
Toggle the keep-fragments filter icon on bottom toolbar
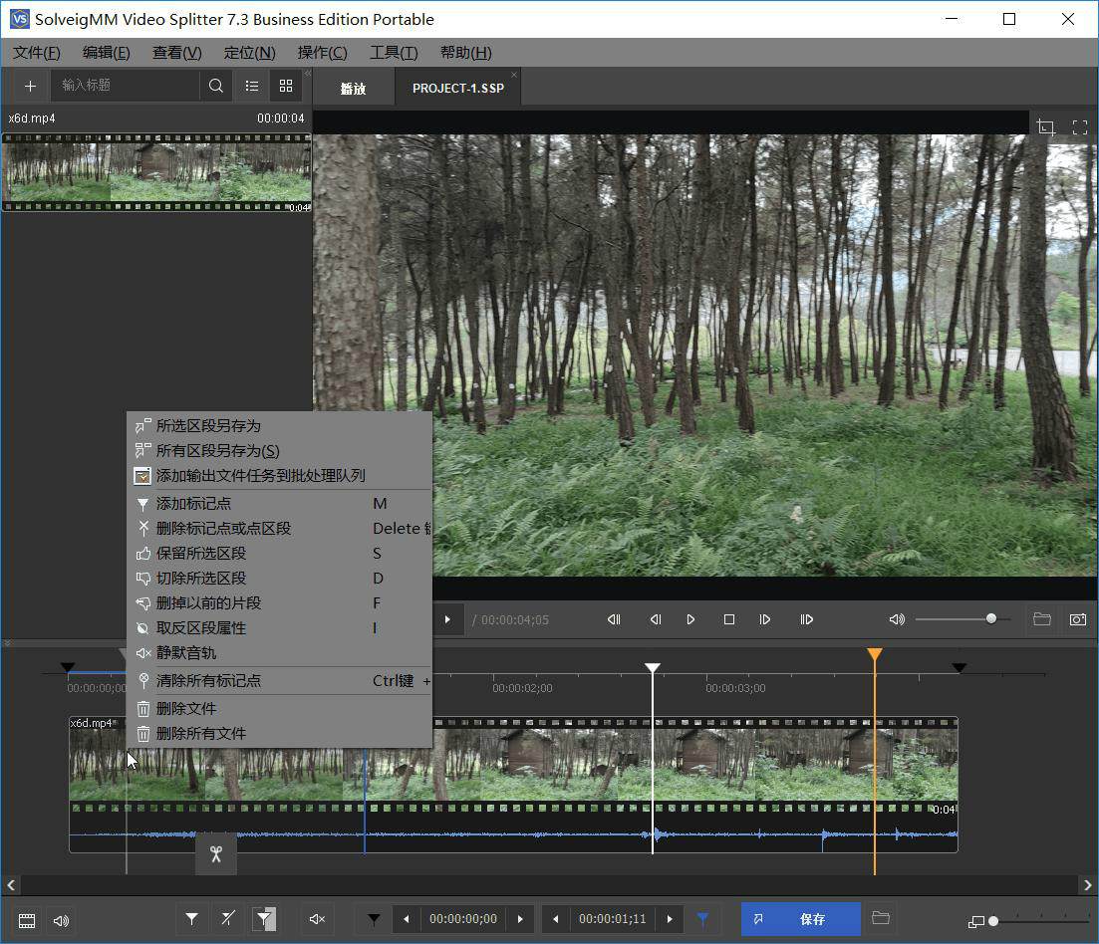click(x=263, y=919)
